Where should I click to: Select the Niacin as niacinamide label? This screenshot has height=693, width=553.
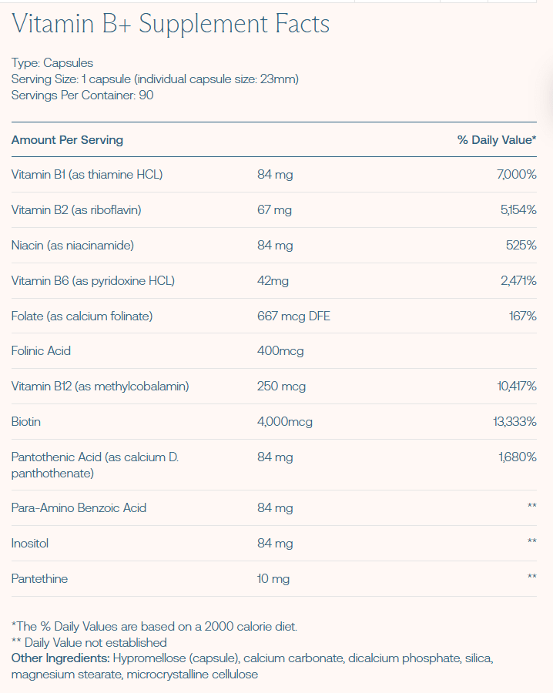(72, 246)
